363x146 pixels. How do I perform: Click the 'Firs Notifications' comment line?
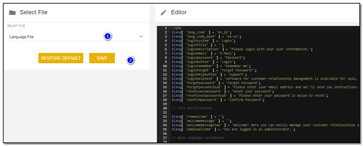[192, 108]
